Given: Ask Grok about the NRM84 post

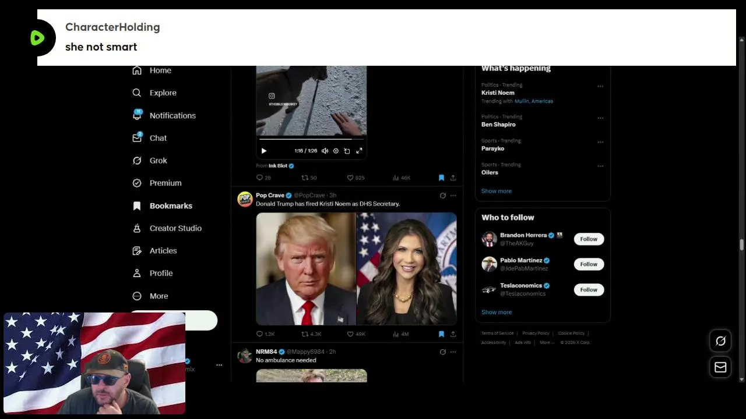Looking at the screenshot, I should pos(442,352).
